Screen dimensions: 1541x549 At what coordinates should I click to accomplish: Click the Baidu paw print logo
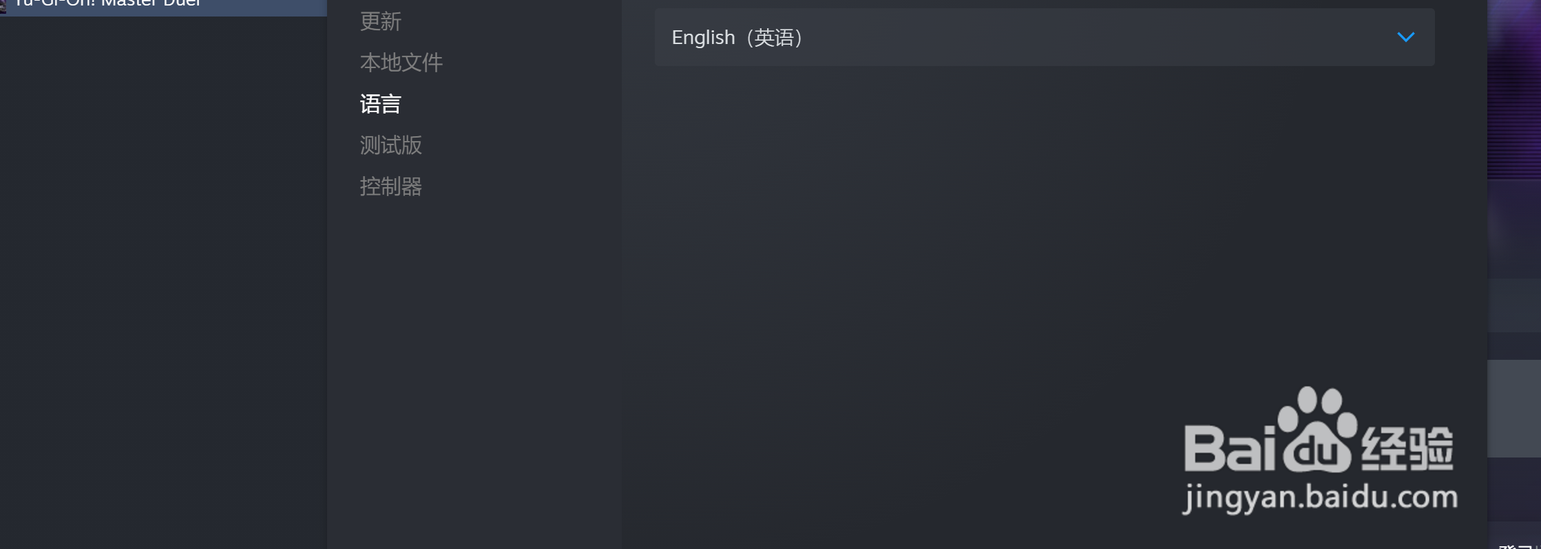(1317, 429)
